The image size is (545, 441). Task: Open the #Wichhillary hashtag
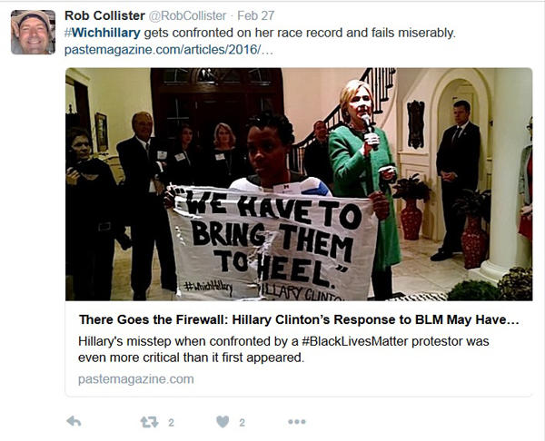pos(103,33)
